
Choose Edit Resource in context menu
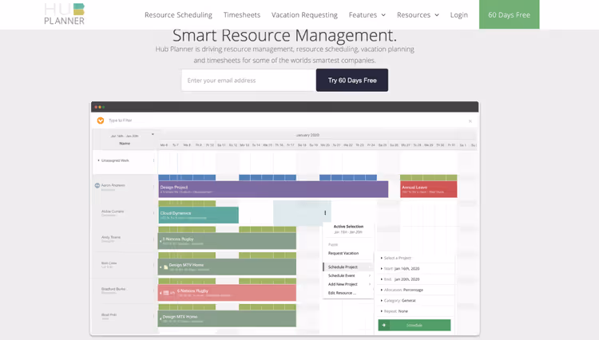[343, 293]
